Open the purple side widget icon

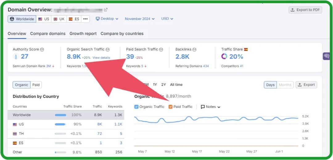pos(327,56)
